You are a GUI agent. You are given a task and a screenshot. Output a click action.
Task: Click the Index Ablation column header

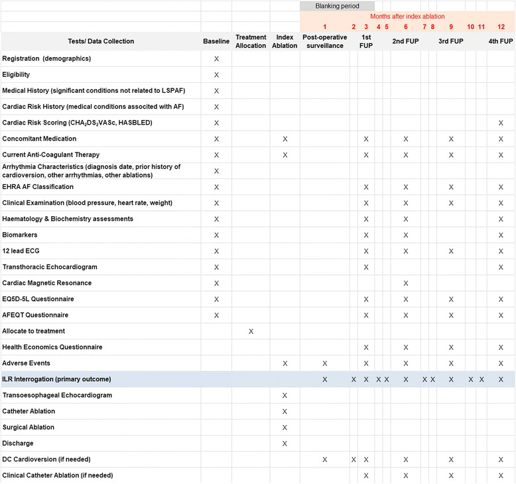(285, 41)
